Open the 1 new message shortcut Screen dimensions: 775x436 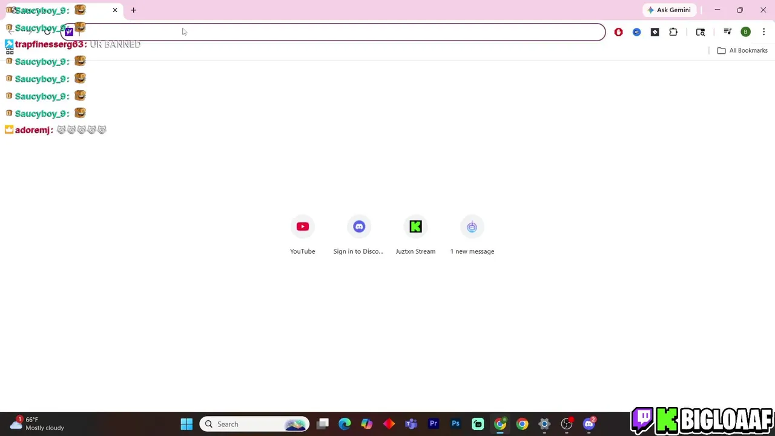pyautogui.click(x=472, y=226)
